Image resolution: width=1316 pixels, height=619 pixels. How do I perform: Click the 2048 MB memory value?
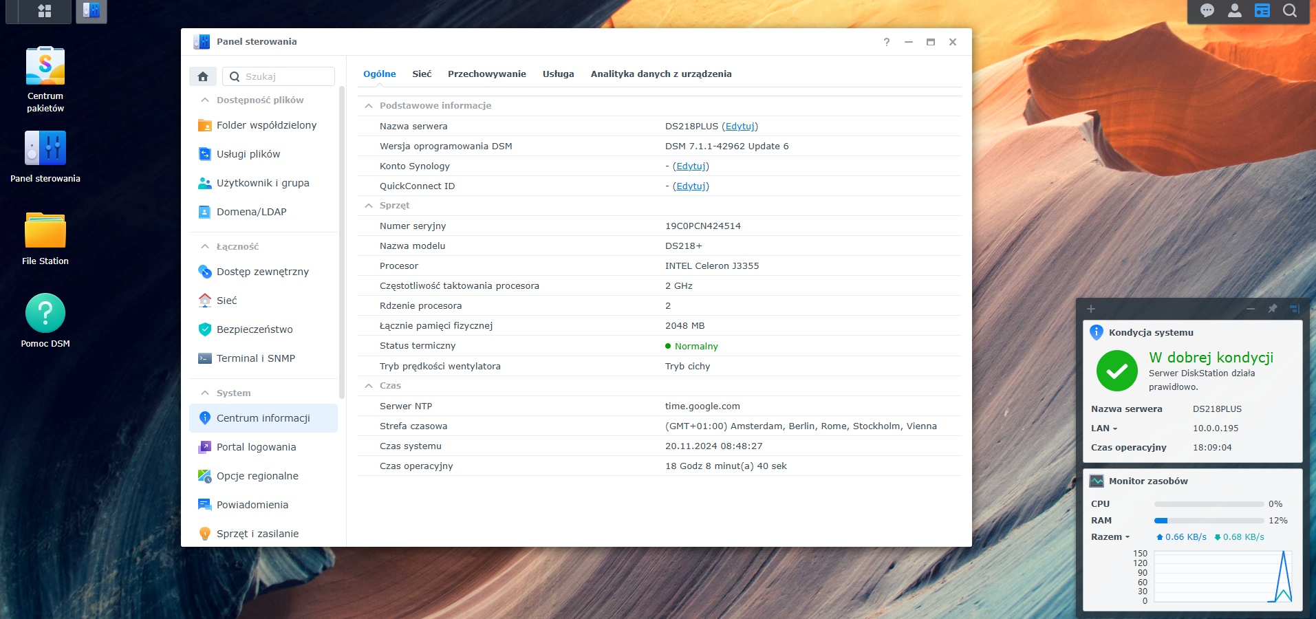[684, 326]
